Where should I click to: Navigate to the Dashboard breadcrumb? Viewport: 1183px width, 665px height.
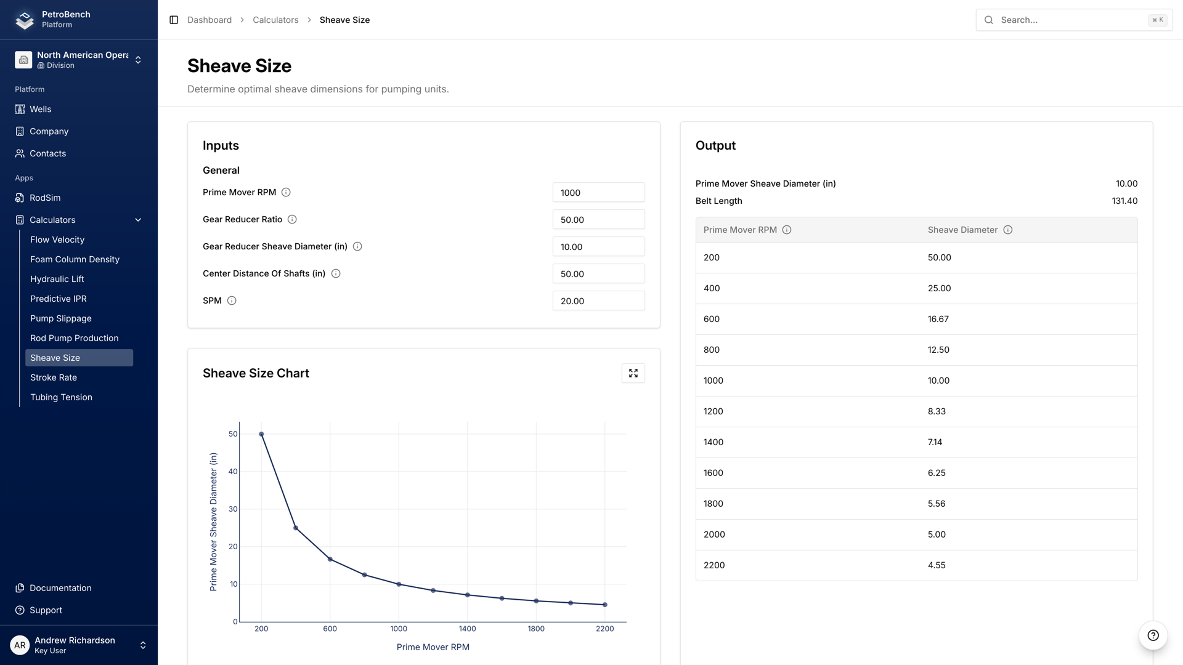[x=209, y=20]
